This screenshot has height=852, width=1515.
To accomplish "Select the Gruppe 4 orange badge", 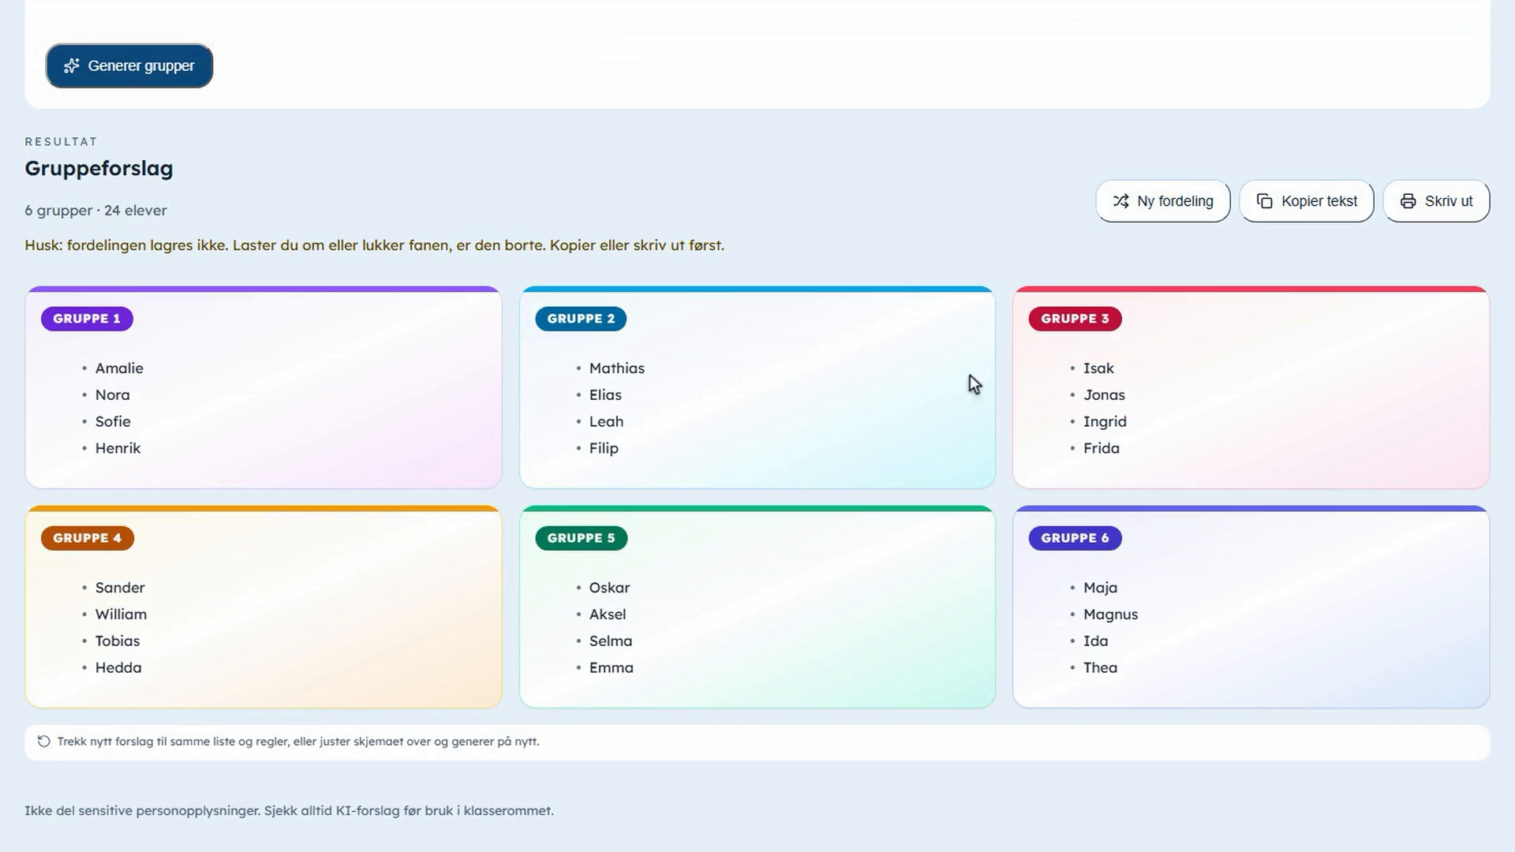I will [88, 538].
